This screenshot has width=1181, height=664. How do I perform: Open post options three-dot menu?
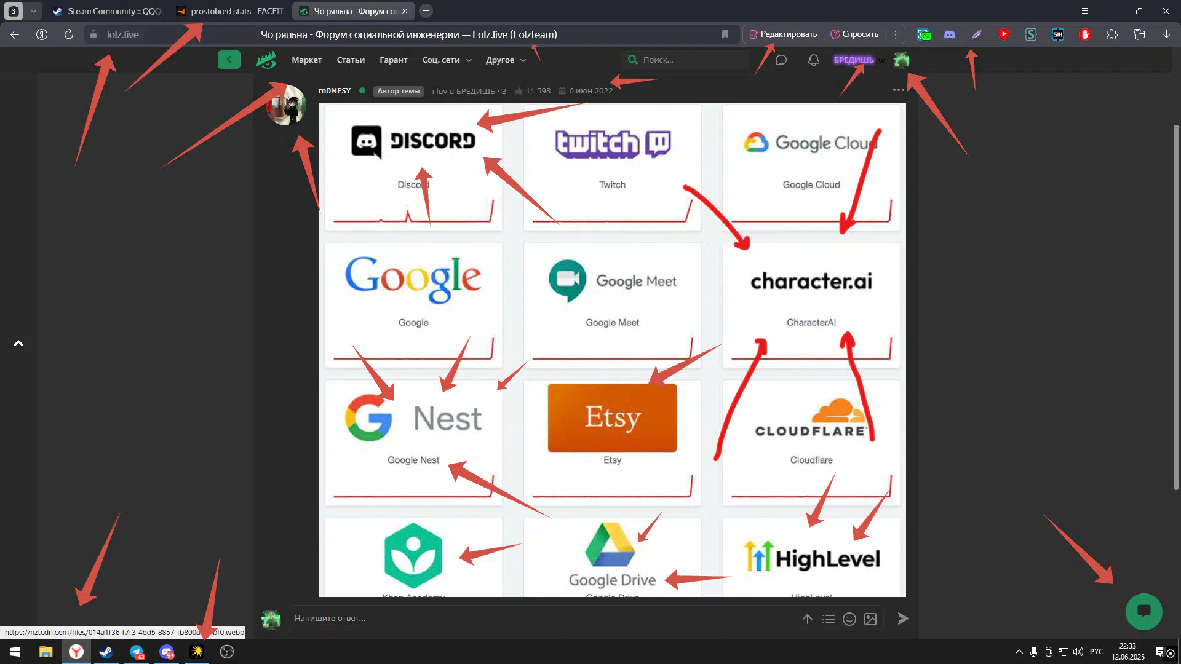click(x=899, y=90)
